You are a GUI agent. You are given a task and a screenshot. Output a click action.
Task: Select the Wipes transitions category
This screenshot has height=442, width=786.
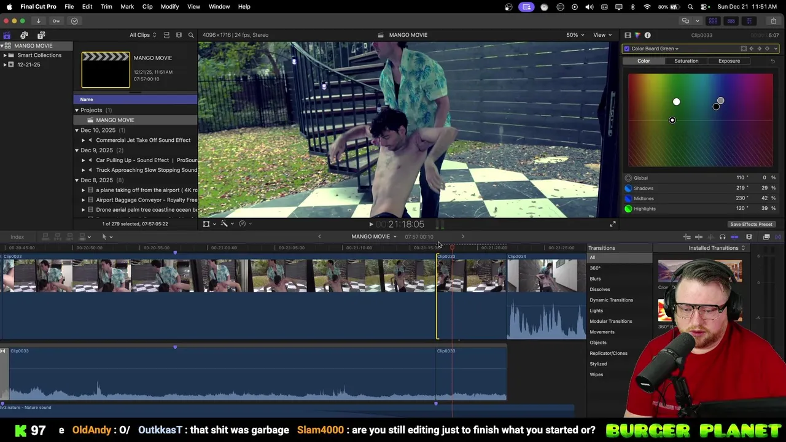(x=596, y=374)
